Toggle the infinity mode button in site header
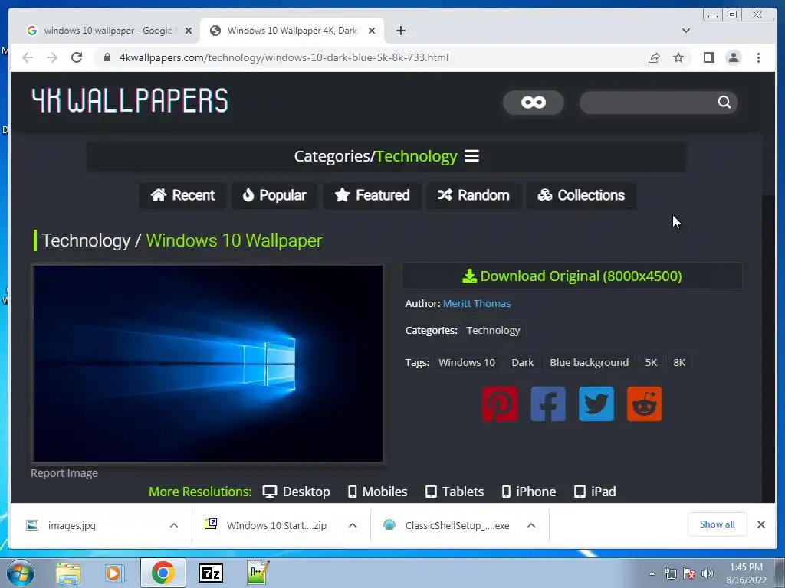 pos(534,103)
